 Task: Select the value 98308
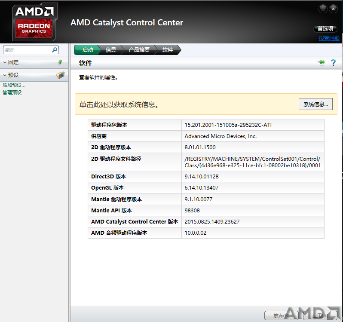click(192, 210)
